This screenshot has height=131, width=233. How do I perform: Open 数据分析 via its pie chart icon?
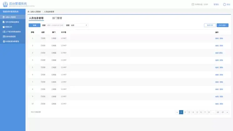pyautogui.click(x=3, y=27)
